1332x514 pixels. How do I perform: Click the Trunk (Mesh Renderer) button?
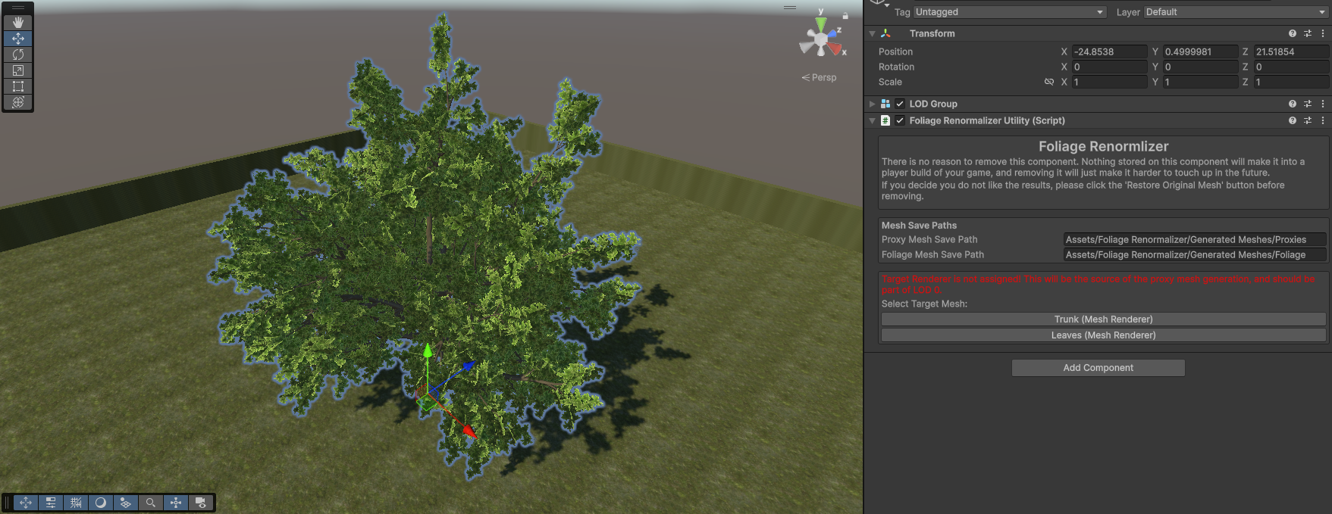tap(1103, 319)
